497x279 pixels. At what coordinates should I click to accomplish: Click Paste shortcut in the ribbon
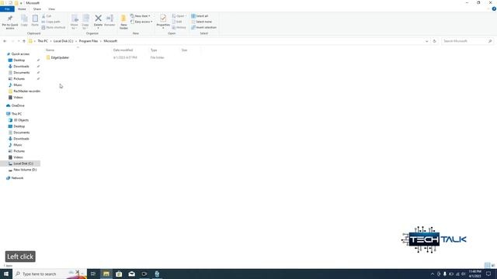[x=54, y=28]
